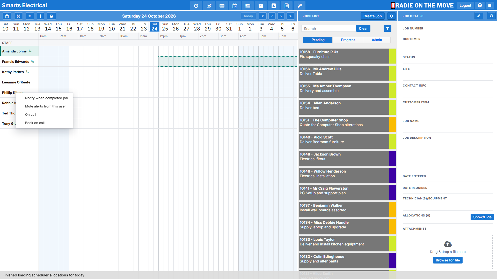Click Browse for file button
Screen dimensions: 497x279
448,260
